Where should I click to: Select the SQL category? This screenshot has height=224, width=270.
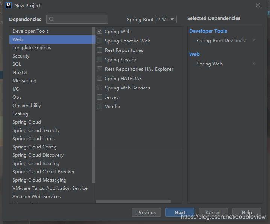51,64
